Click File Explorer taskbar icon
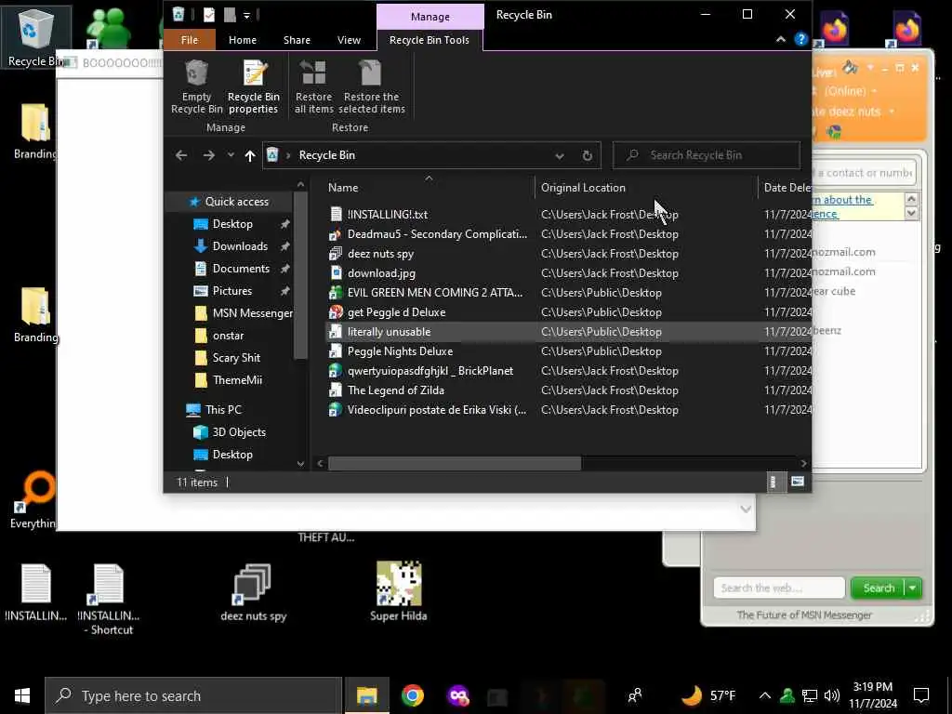 (x=366, y=695)
